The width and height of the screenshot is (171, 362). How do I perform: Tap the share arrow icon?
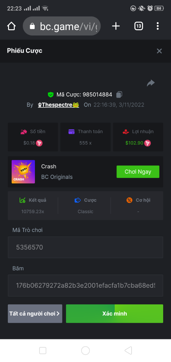point(151,83)
